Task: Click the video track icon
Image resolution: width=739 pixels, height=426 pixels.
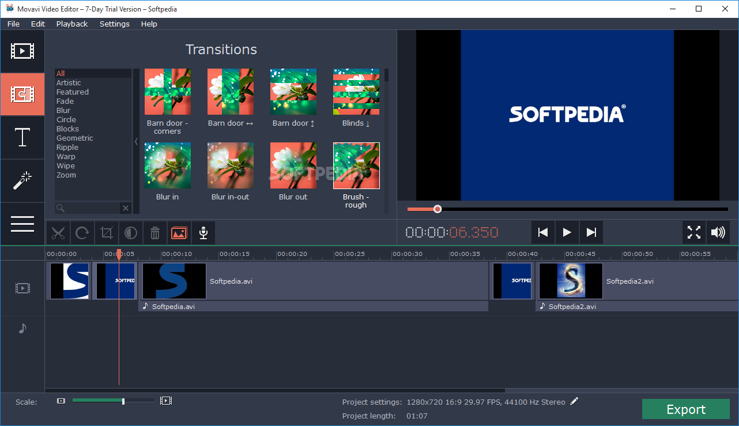Action: click(22, 288)
